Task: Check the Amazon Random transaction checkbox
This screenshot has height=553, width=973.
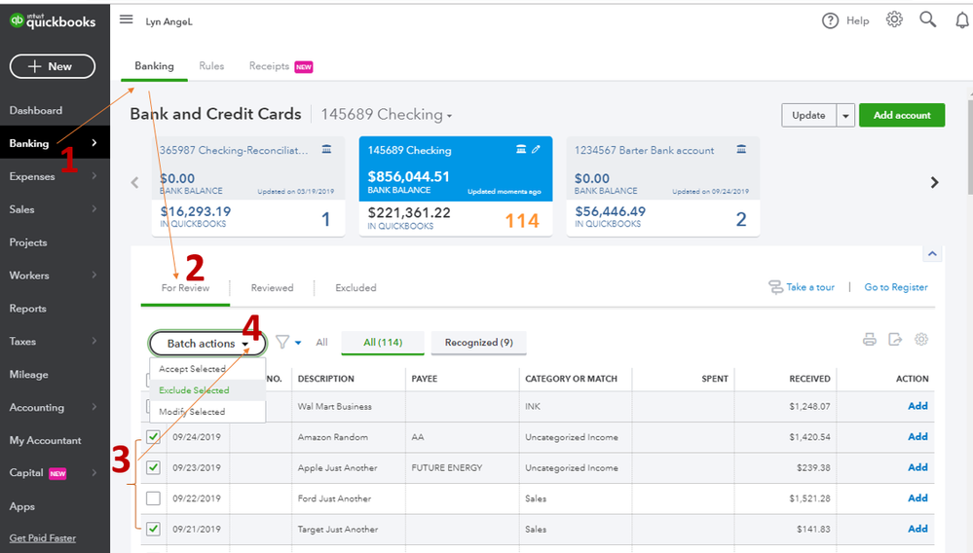Action: point(153,436)
